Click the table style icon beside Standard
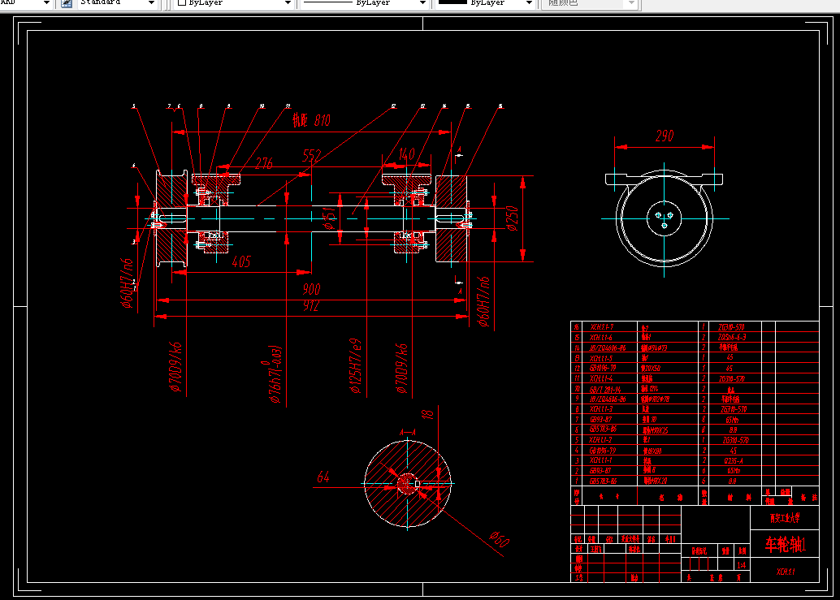This screenshot has height=600, width=840. click(67, 3)
